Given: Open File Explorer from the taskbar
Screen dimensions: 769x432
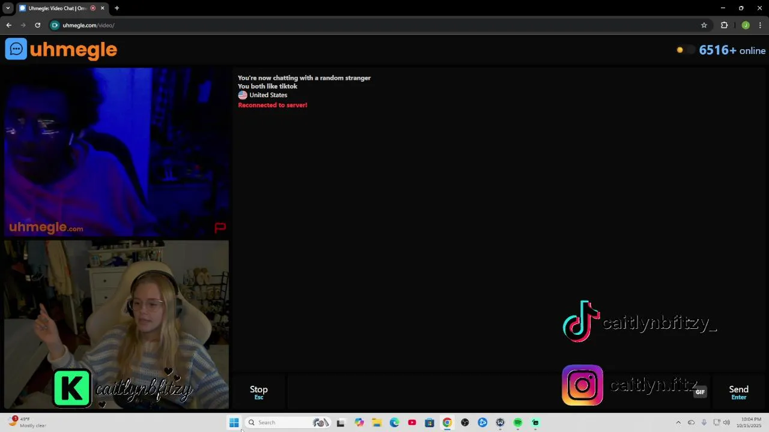Looking at the screenshot, I should (x=377, y=422).
